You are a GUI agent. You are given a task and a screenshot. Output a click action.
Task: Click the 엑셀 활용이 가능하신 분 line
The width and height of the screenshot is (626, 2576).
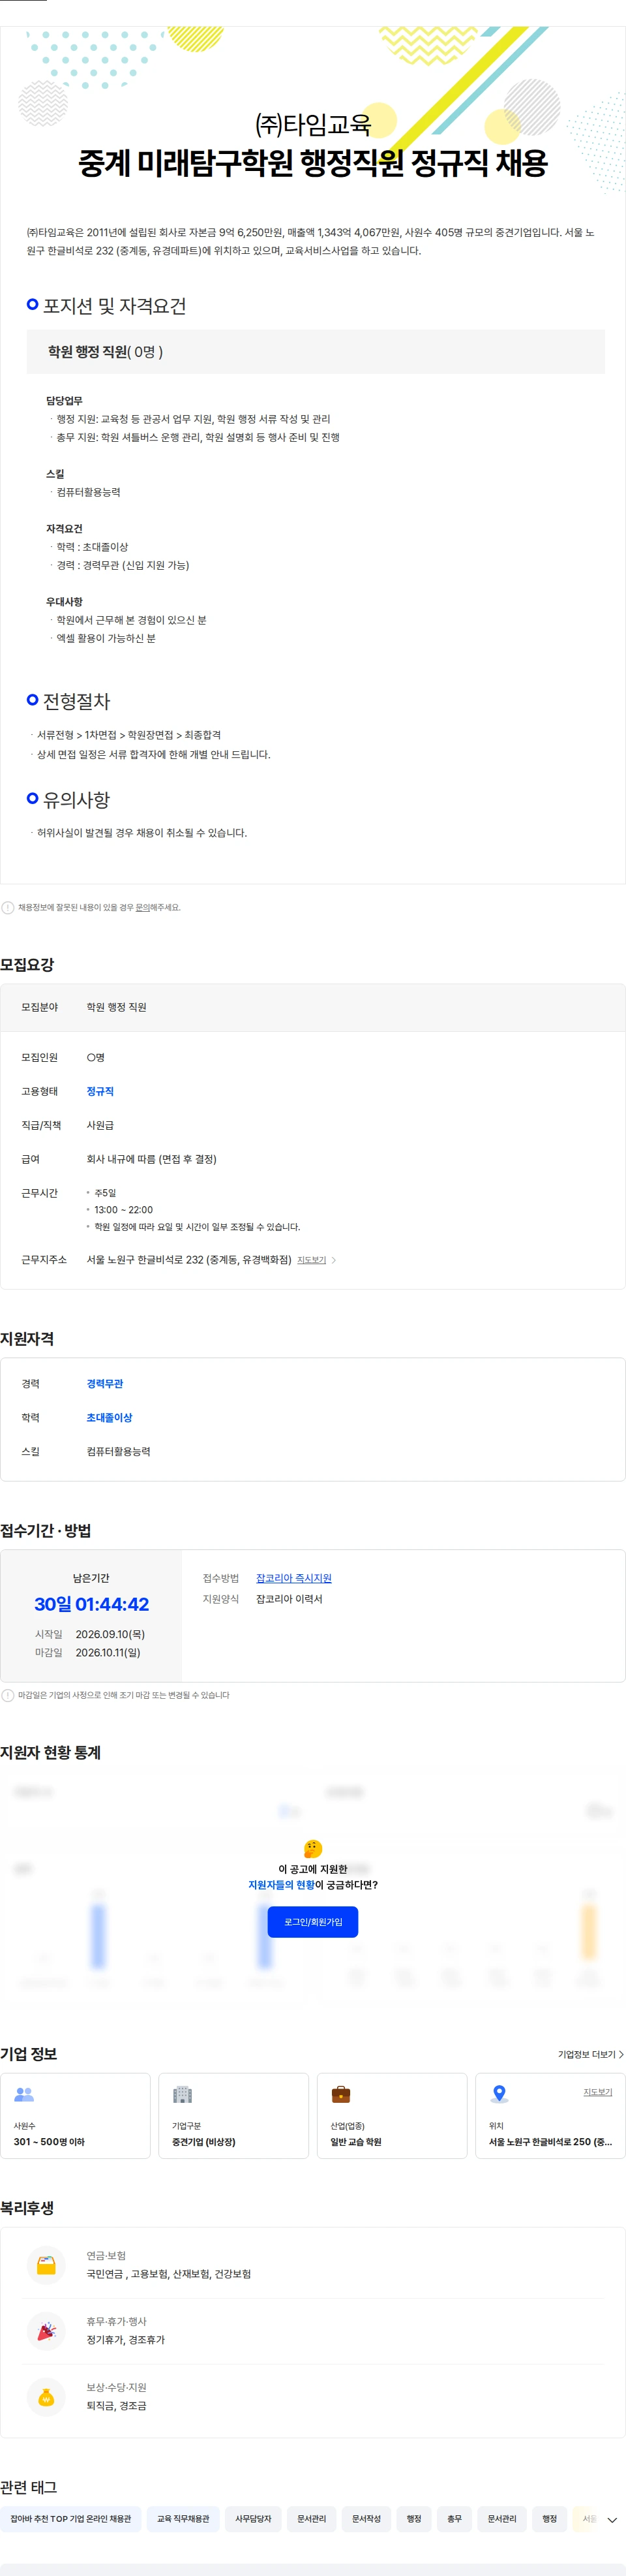click(106, 638)
